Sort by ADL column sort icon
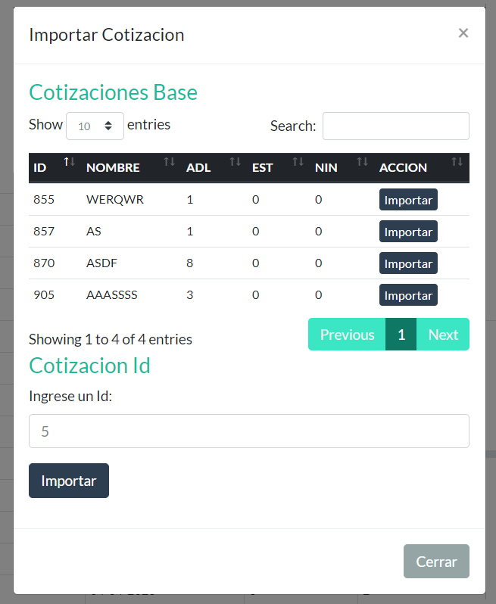 click(236, 162)
